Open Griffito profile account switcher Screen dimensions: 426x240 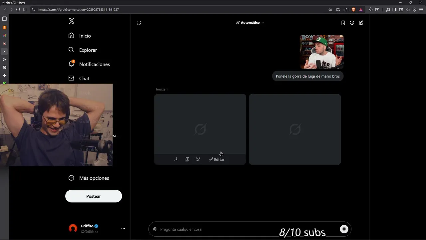[x=97, y=228]
